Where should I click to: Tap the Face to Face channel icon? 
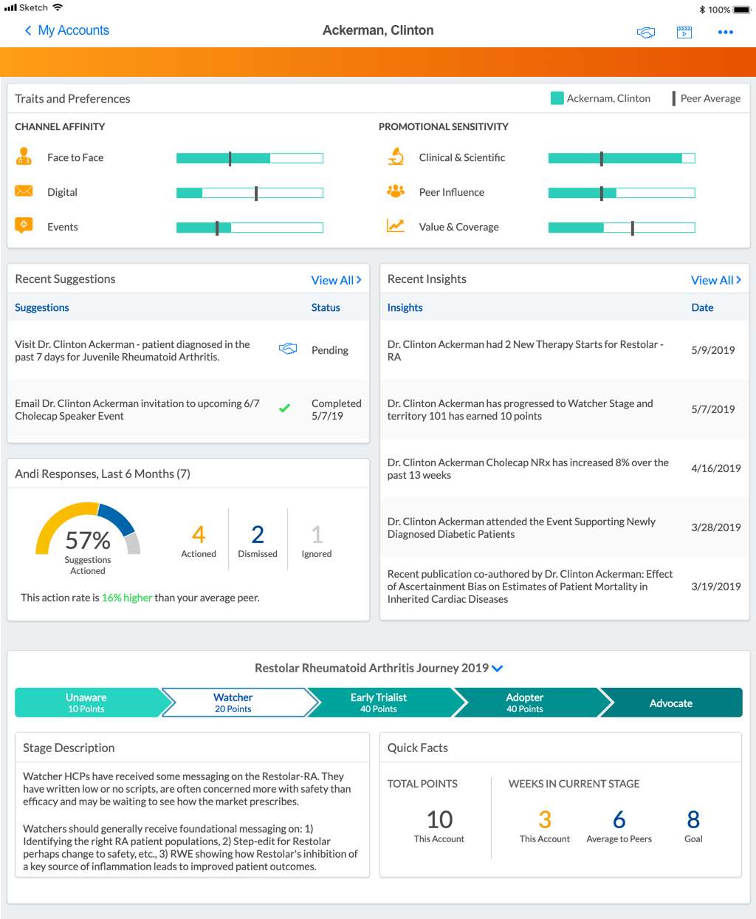(x=24, y=157)
